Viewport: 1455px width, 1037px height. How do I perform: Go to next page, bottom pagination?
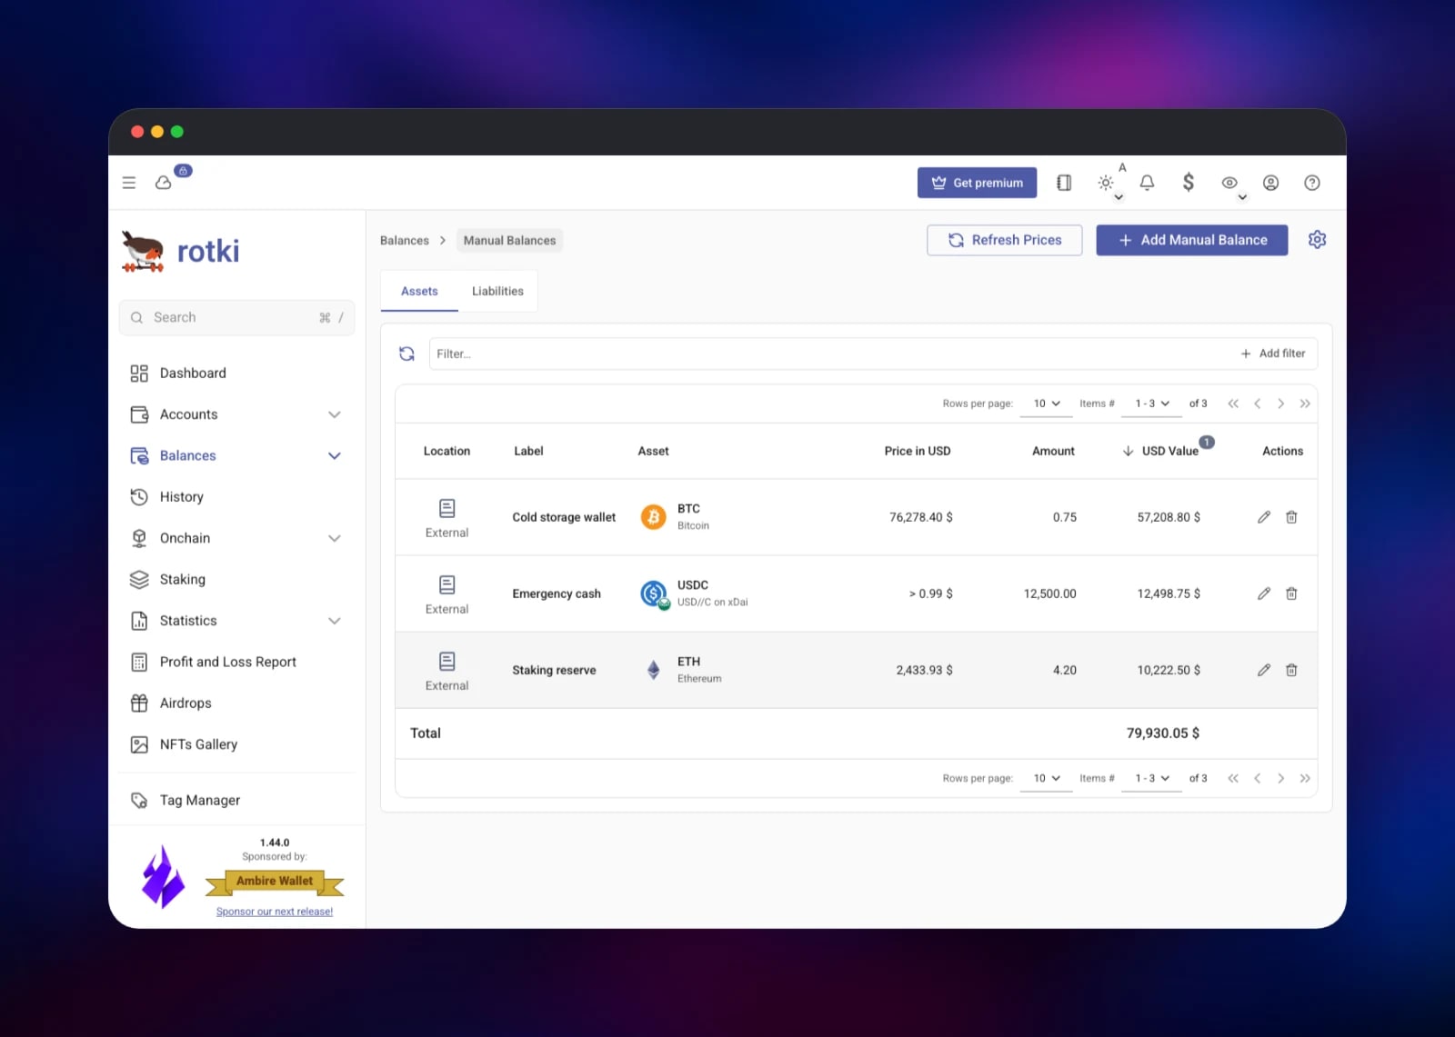(x=1281, y=779)
